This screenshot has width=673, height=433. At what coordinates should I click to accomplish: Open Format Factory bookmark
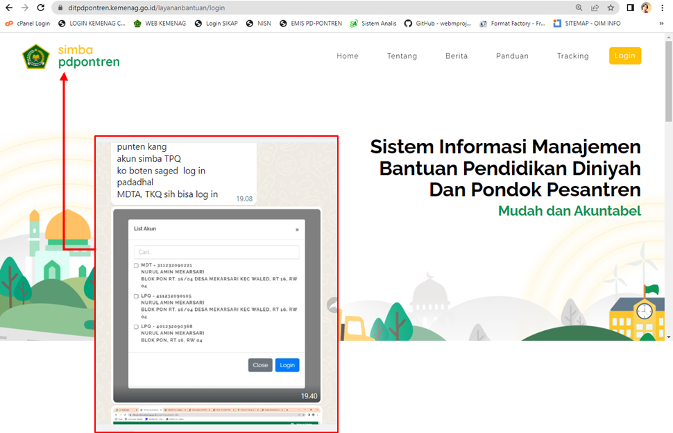pyautogui.click(x=513, y=24)
